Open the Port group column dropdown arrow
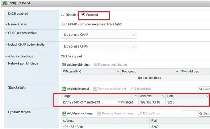 [177, 72]
